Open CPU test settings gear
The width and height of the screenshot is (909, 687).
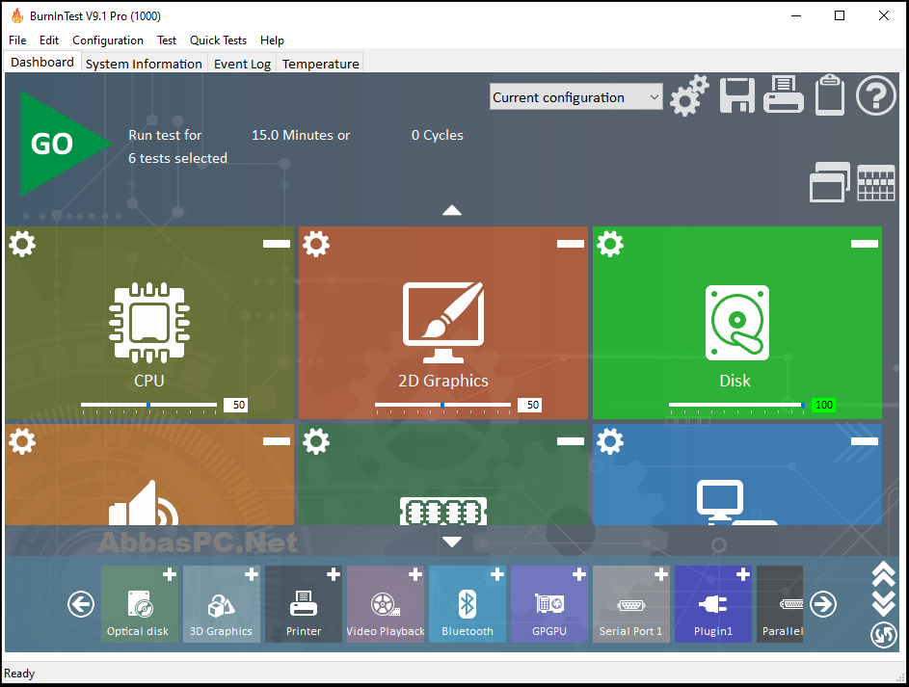click(x=22, y=244)
